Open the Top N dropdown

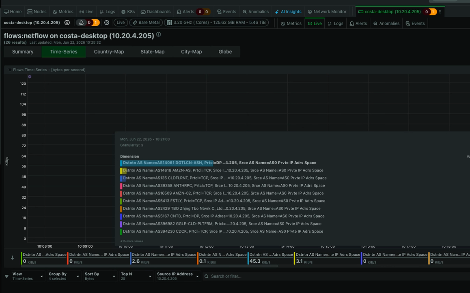tap(136, 276)
